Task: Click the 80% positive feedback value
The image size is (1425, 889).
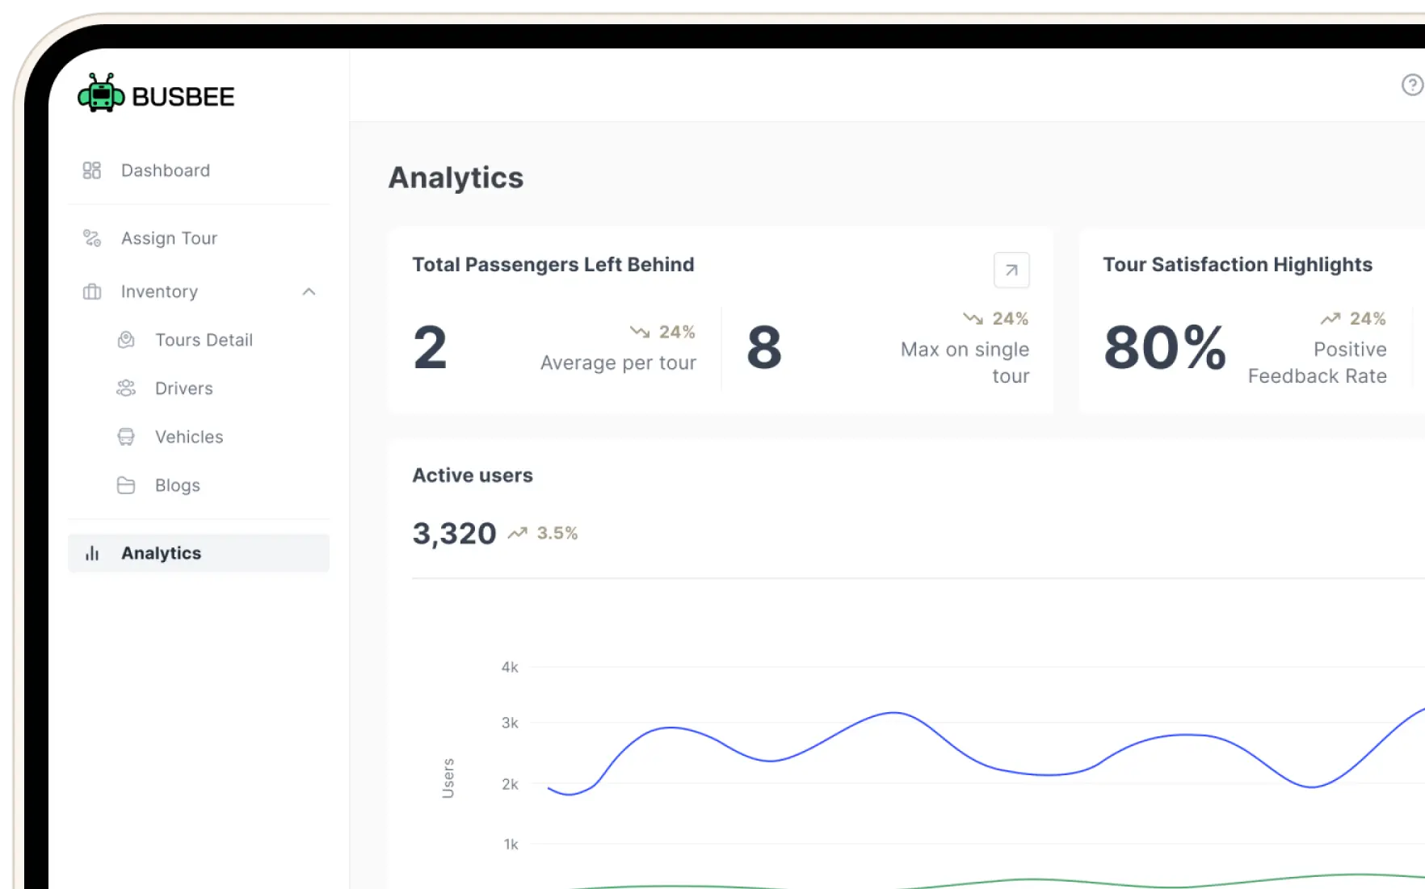Action: pyautogui.click(x=1165, y=348)
